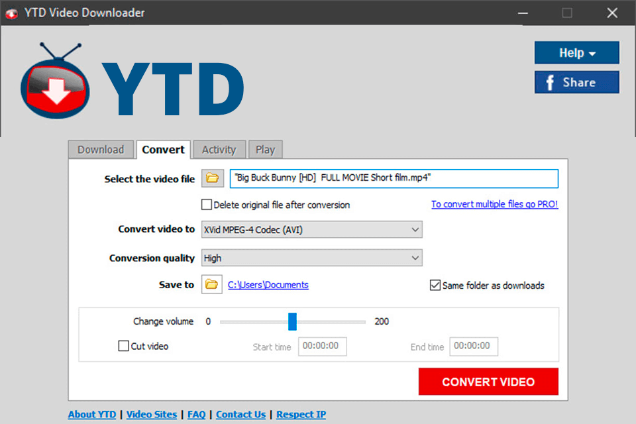The image size is (636, 424).
Task: Click the YTD title bar app icon
Action: [x=12, y=14]
